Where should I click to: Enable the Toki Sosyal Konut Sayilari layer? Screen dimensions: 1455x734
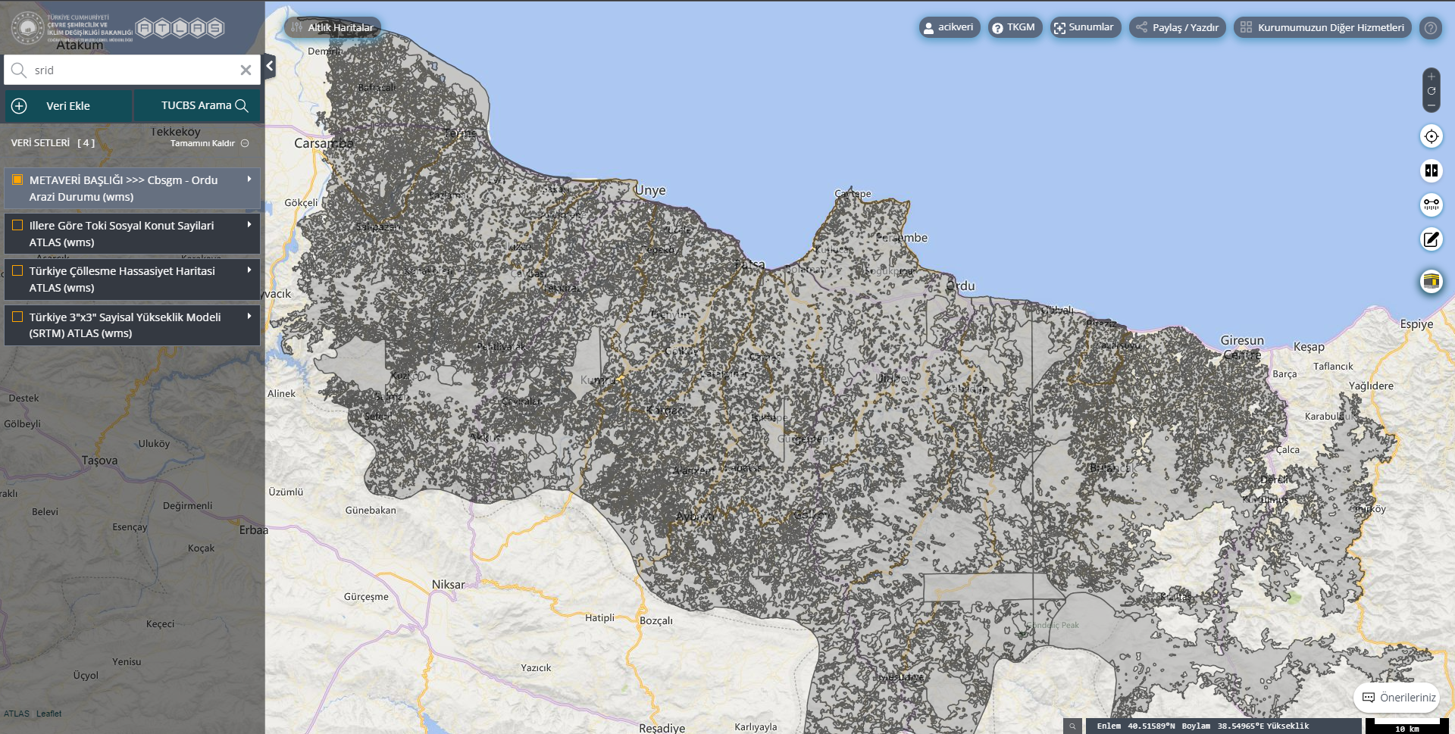(17, 225)
